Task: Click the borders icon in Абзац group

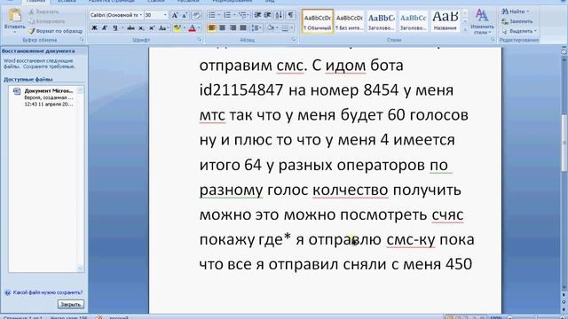Action: pyautogui.click(x=285, y=27)
